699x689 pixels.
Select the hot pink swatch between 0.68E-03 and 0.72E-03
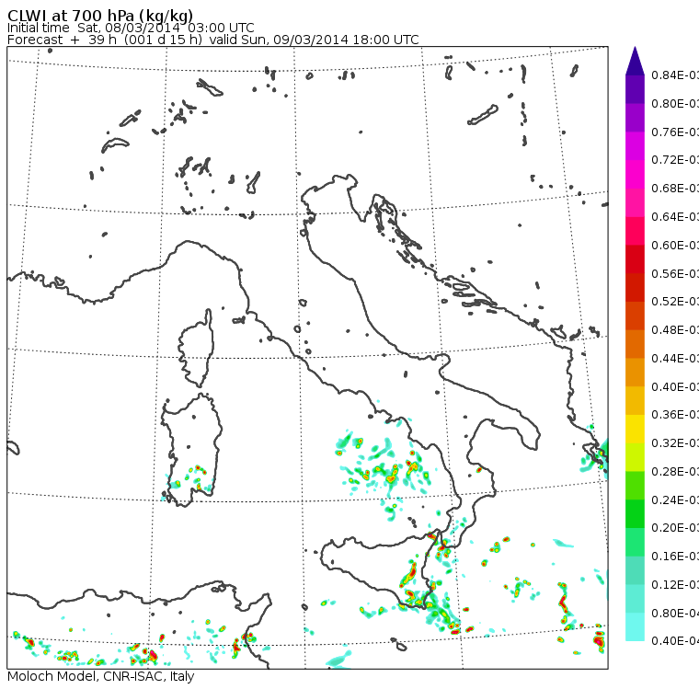coord(635,175)
